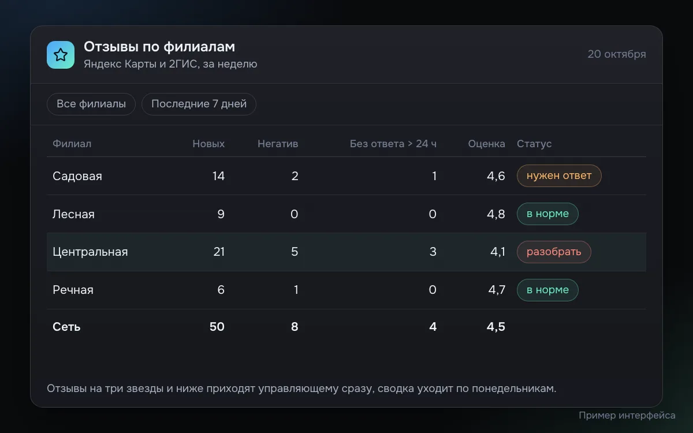Click the negative count 2 for Садовая
This screenshot has width=693, height=433.
coord(295,176)
